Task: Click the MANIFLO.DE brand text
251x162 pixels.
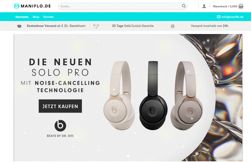Action: [36, 6]
